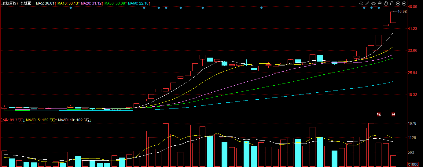Click the 涨 marker badge
The width and height of the screenshot is (423, 167).
[x=393, y=115]
